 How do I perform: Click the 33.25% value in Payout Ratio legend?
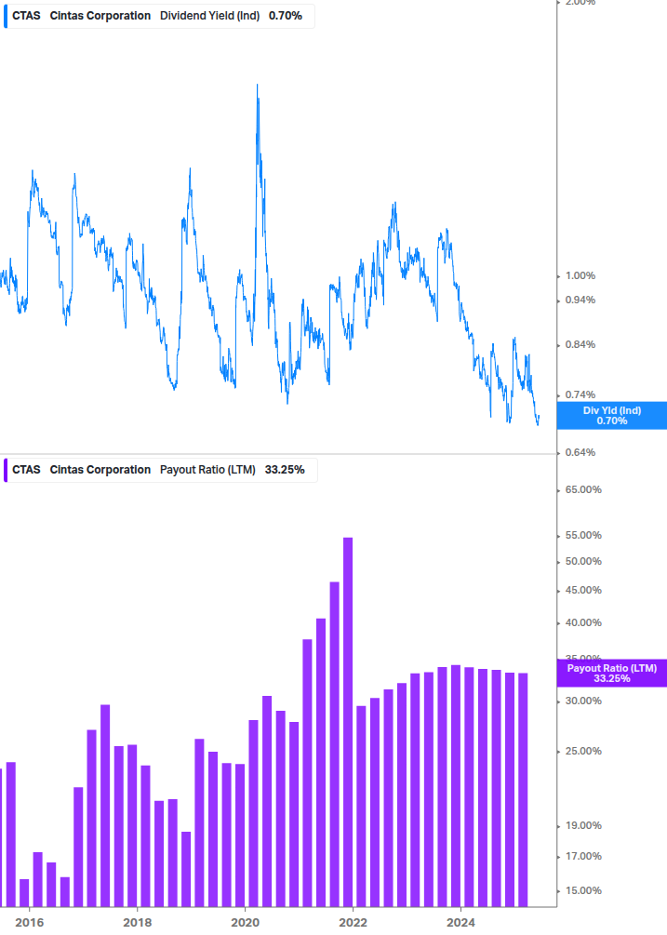tap(285, 470)
